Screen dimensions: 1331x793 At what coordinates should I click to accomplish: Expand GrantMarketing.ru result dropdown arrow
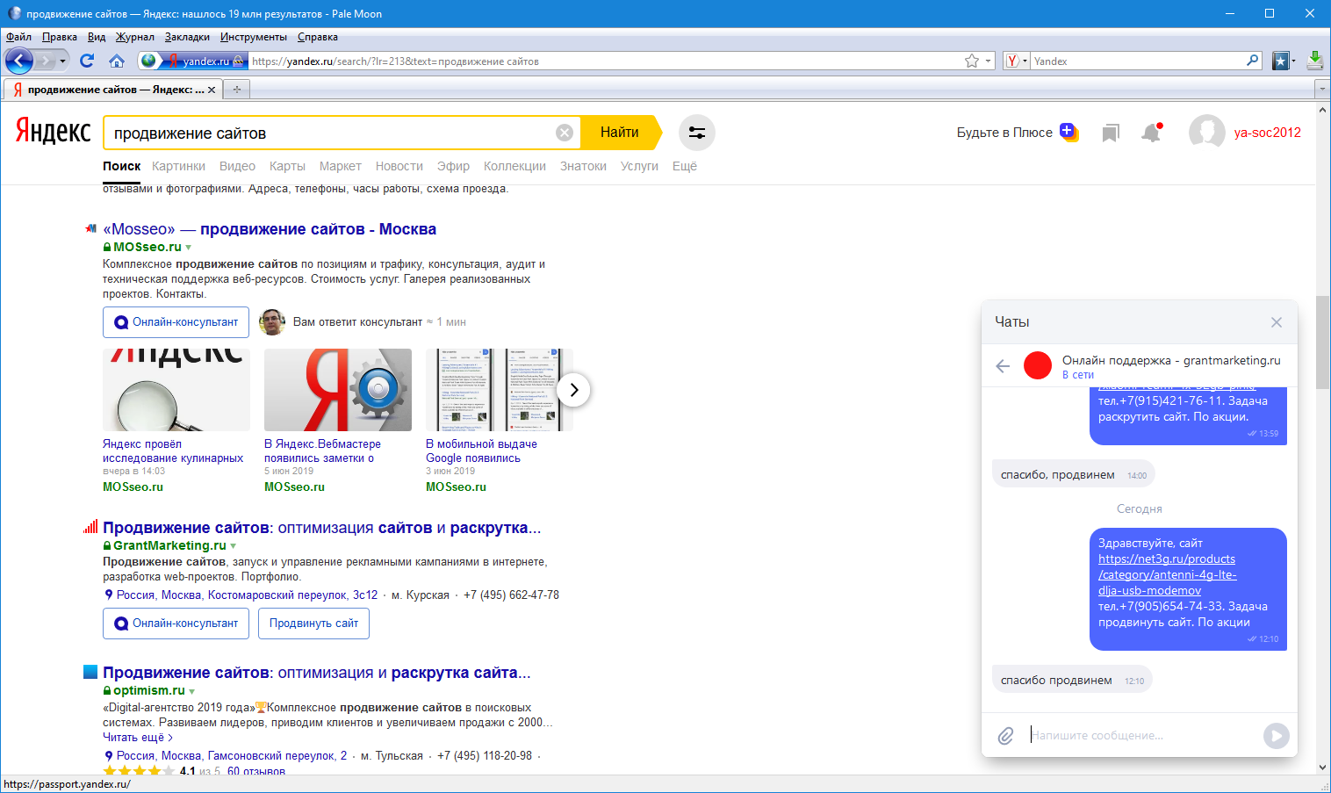[234, 546]
